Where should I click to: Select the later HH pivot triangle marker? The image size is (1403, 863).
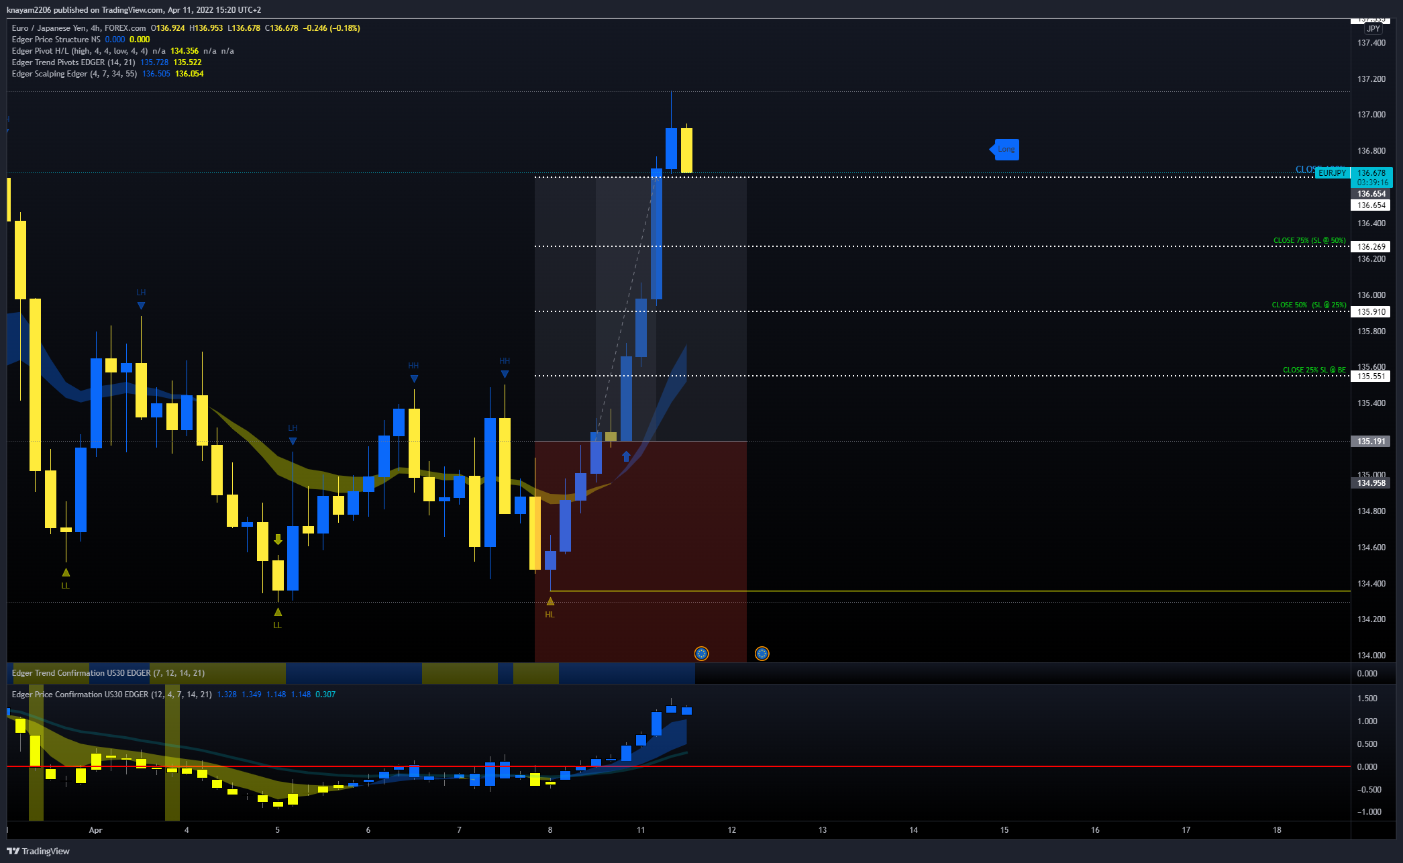[505, 374]
